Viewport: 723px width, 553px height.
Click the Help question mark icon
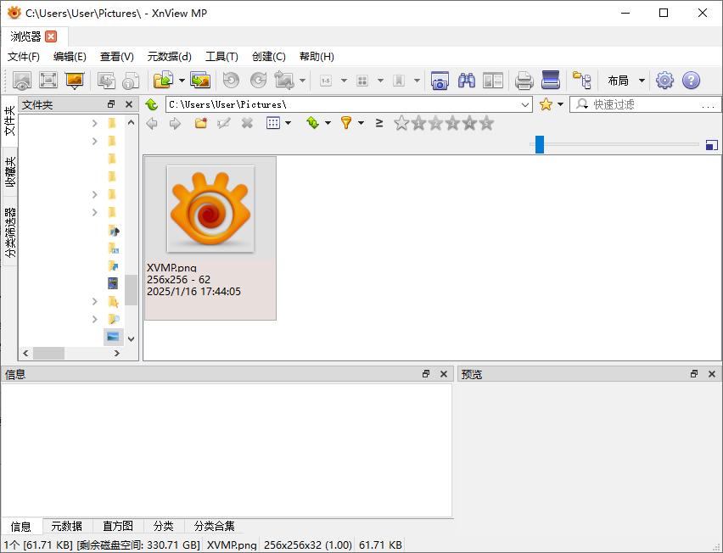tap(691, 81)
